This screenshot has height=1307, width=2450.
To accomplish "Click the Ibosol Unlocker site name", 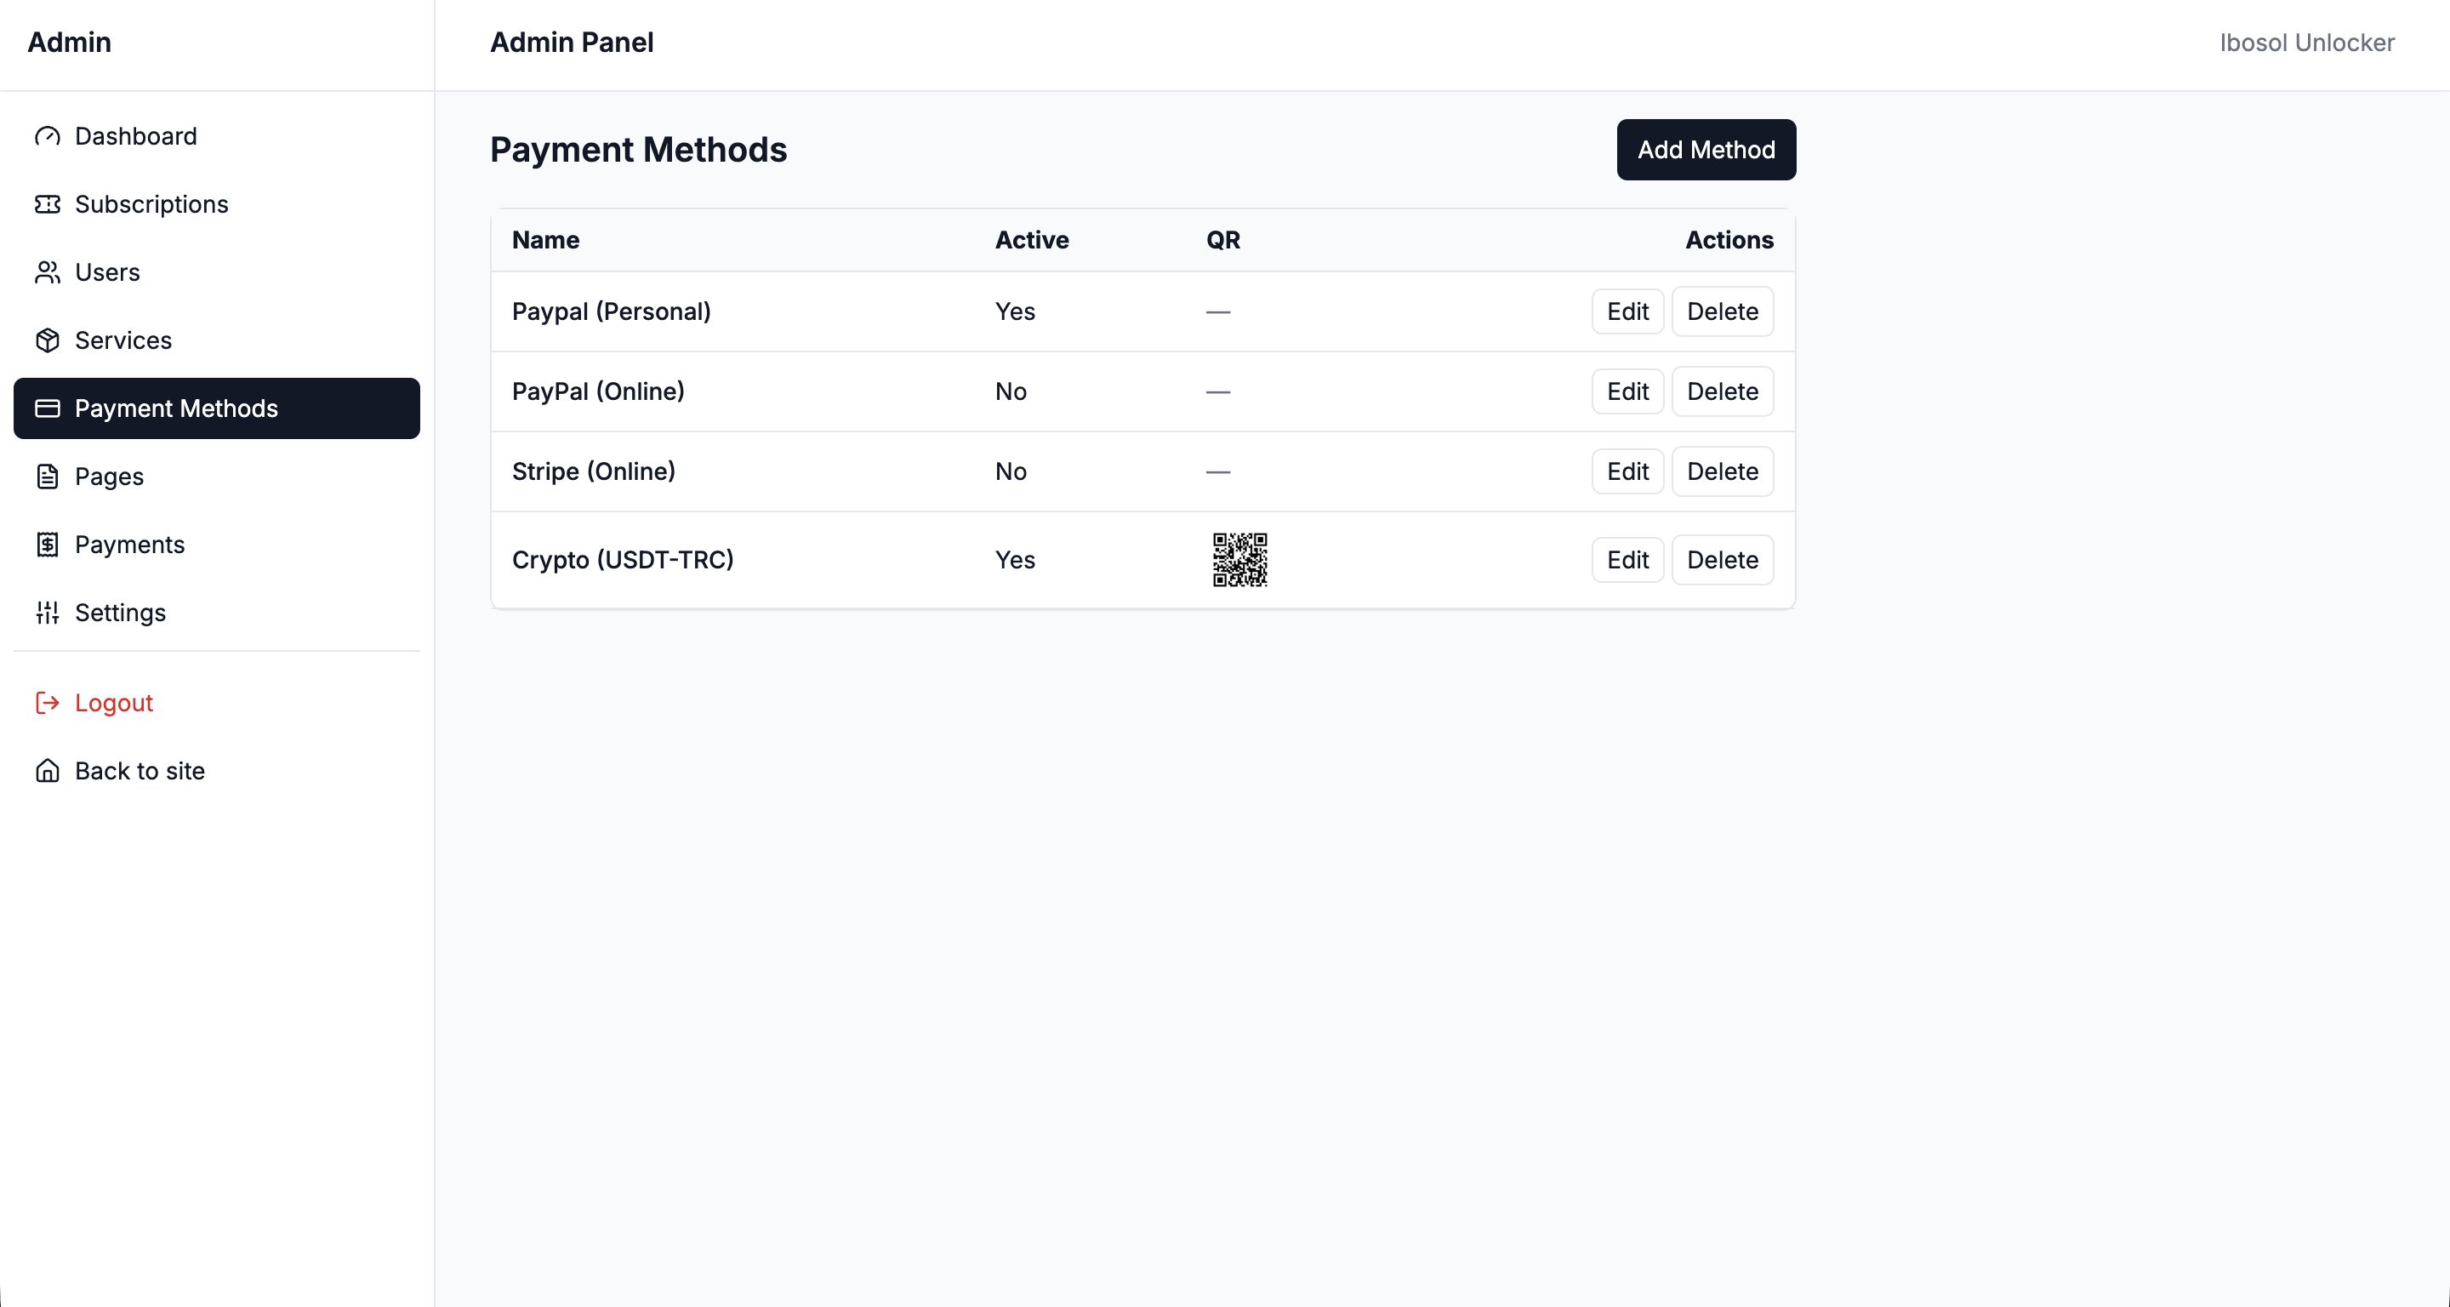I will (x=2306, y=43).
